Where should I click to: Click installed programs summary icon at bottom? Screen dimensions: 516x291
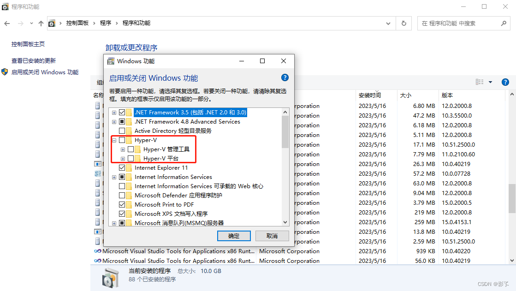(x=111, y=278)
